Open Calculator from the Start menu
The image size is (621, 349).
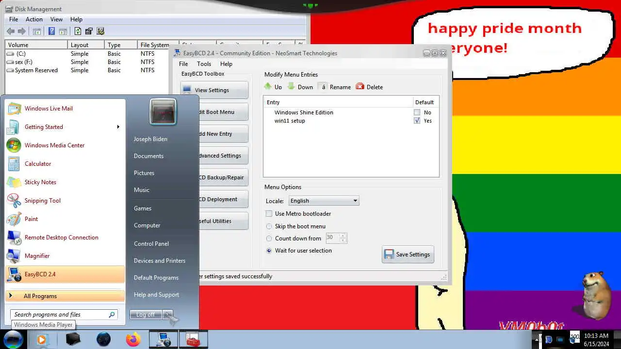(x=65, y=164)
